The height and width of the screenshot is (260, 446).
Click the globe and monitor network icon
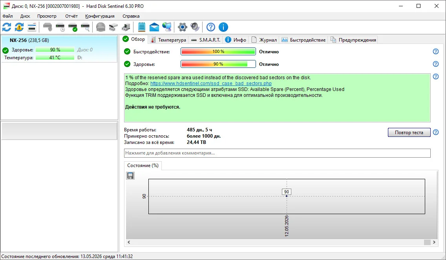point(167,27)
